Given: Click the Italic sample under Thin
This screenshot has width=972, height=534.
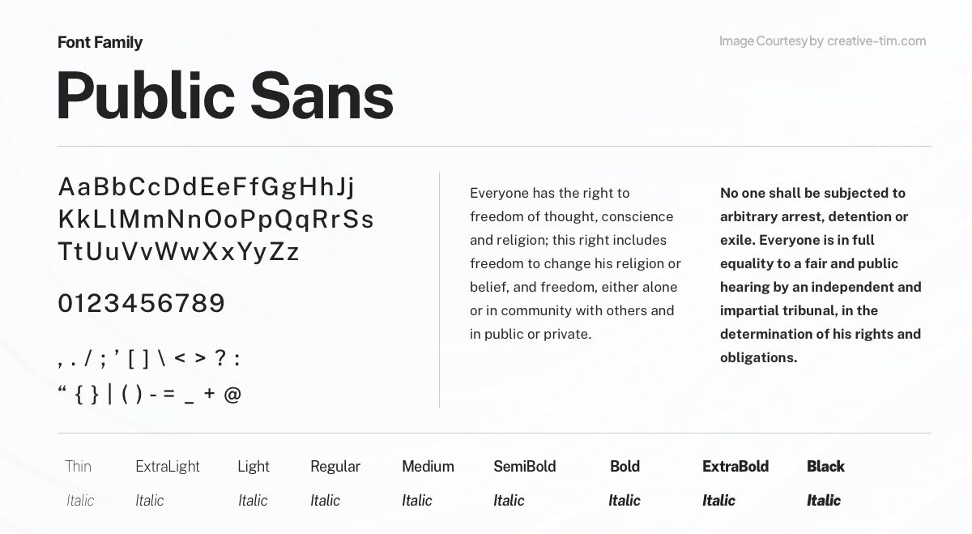Looking at the screenshot, I should pyautogui.click(x=80, y=500).
